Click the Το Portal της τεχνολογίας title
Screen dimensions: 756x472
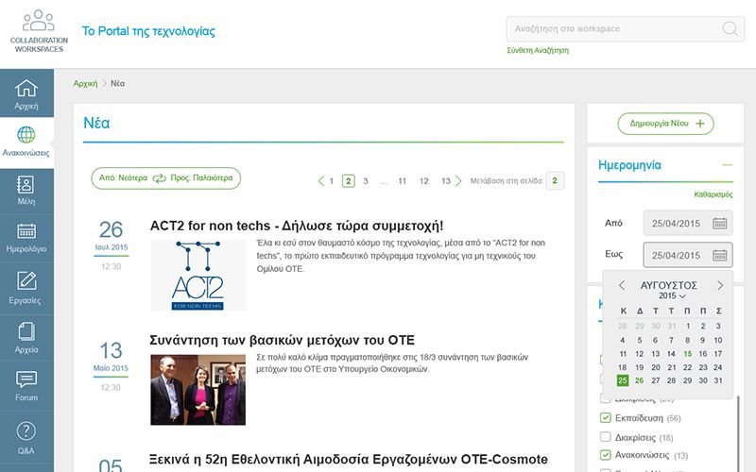tap(148, 31)
